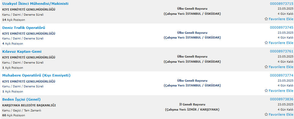The width and height of the screenshot is (294, 119).
Task: Click job number 00008973745
Action: tap(282, 27)
